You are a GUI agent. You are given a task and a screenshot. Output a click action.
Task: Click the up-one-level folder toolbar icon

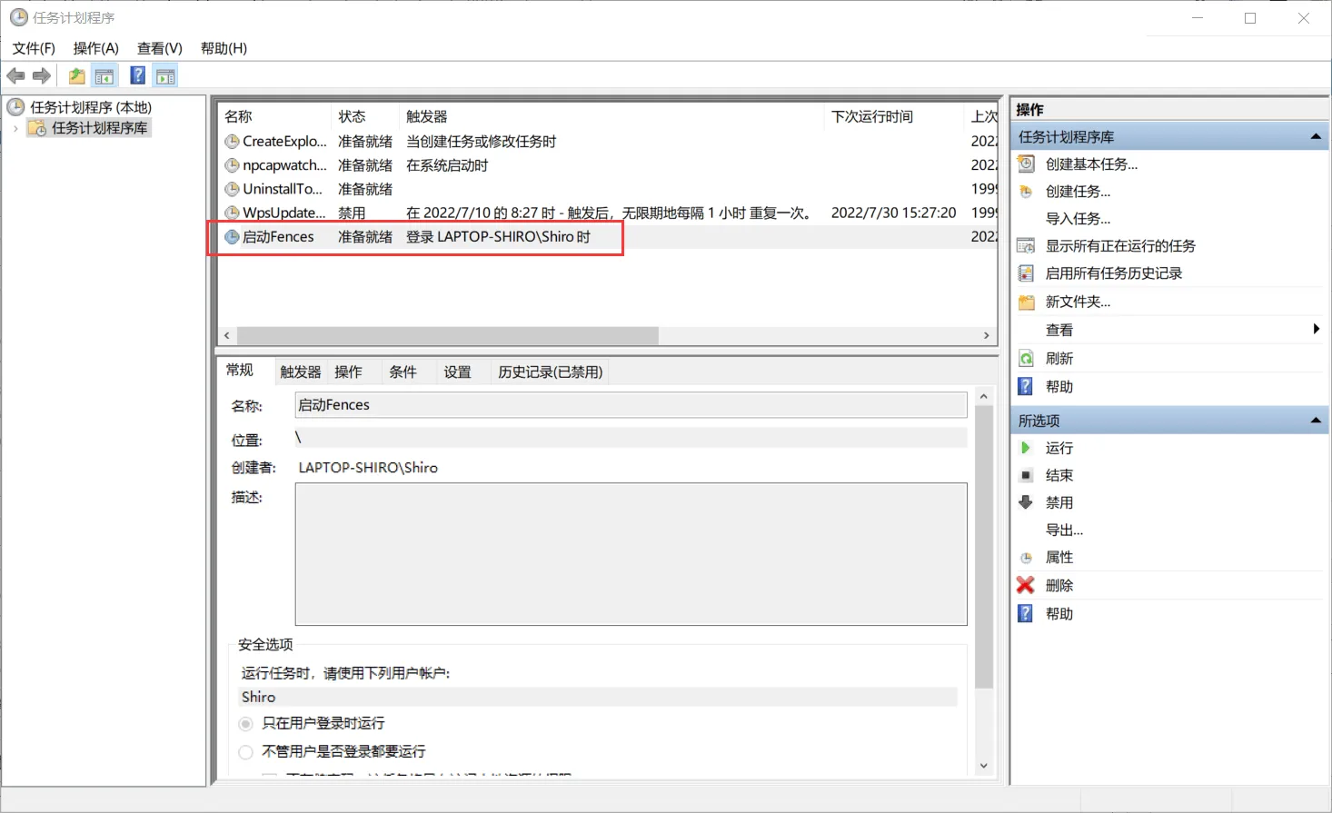point(77,76)
